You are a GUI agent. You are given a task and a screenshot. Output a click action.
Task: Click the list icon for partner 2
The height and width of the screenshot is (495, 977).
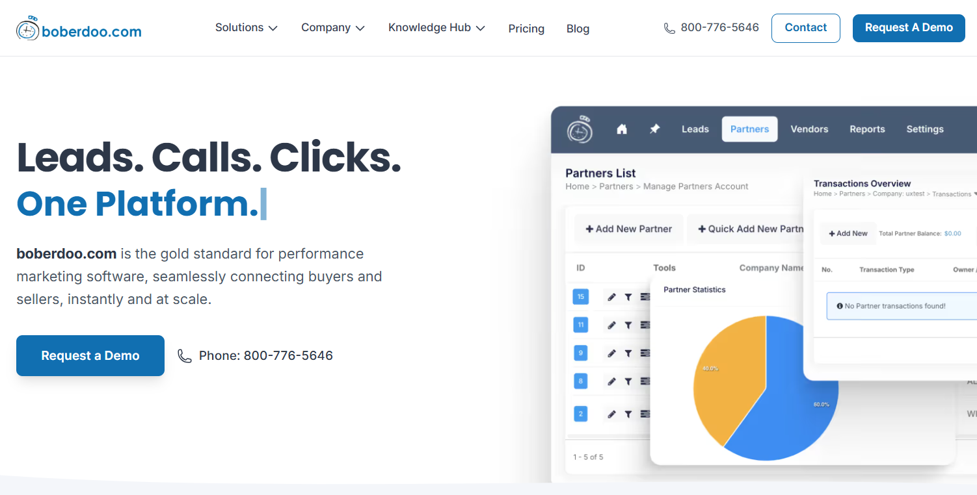(x=645, y=414)
